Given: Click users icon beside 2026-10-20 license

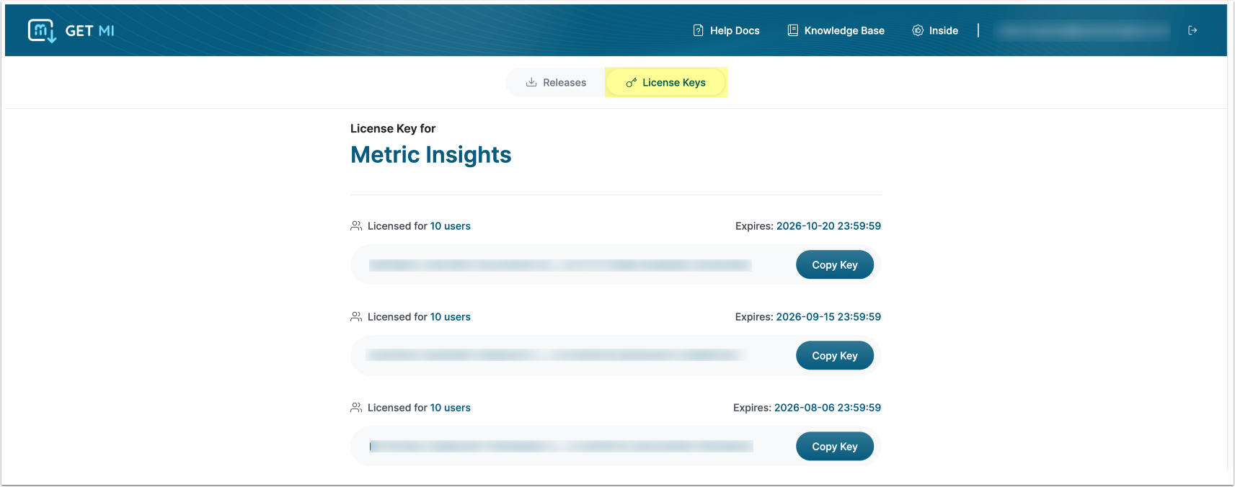Looking at the screenshot, I should point(356,226).
